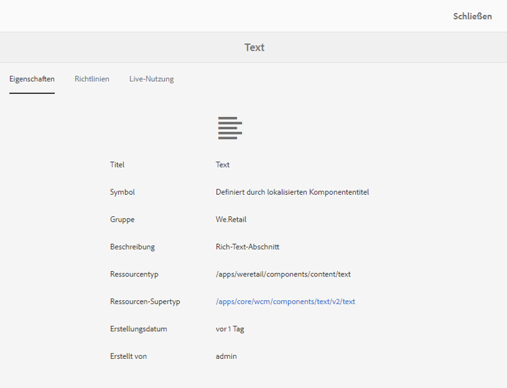Click the 'Titel' label
This screenshot has width=507, height=388.
(x=117, y=164)
